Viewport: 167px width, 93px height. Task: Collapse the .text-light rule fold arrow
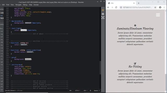click(10, 28)
